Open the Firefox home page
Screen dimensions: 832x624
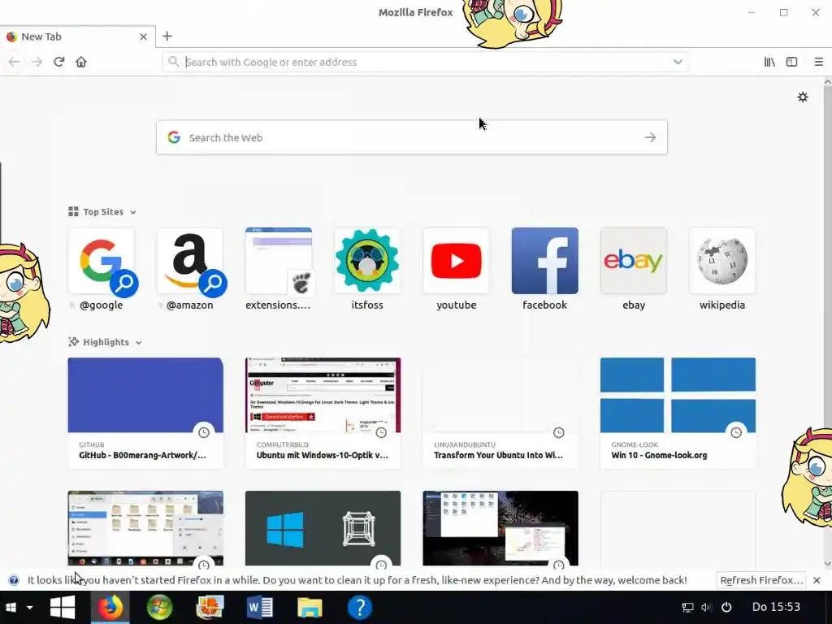81,62
